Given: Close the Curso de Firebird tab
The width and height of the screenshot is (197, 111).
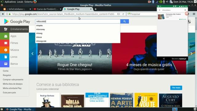Looking at the screenshot, I should click(x=61, y=9).
